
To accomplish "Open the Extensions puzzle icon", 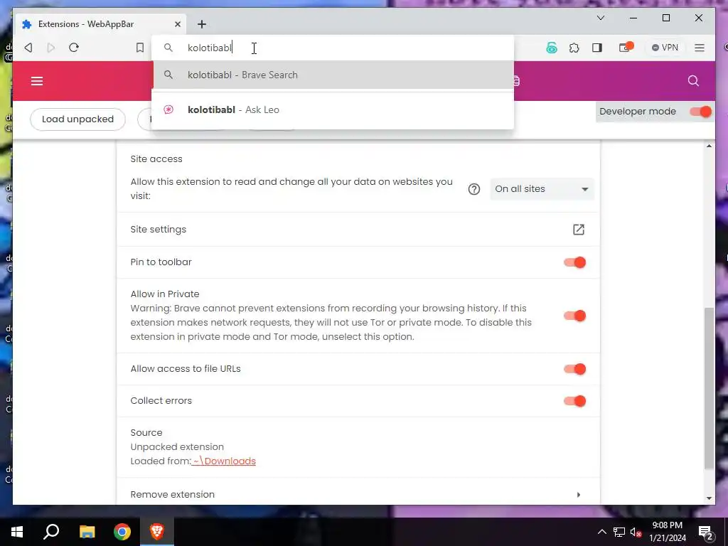I will point(574,48).
